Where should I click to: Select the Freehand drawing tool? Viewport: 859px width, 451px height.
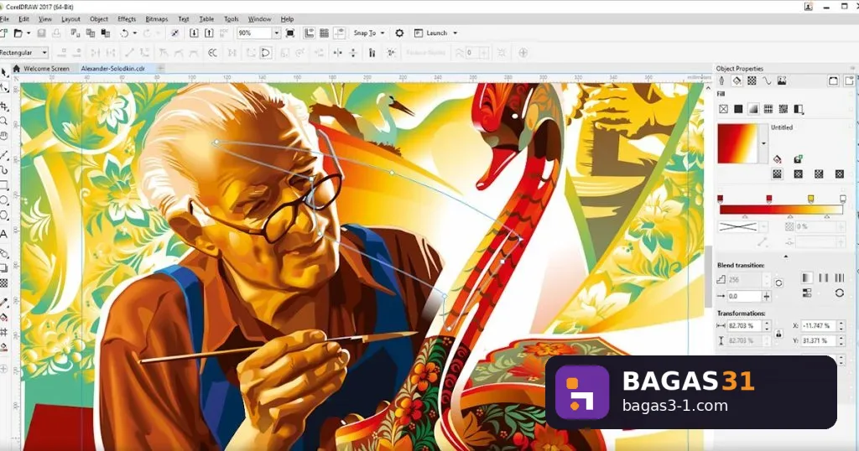click(x=4, y=155)
